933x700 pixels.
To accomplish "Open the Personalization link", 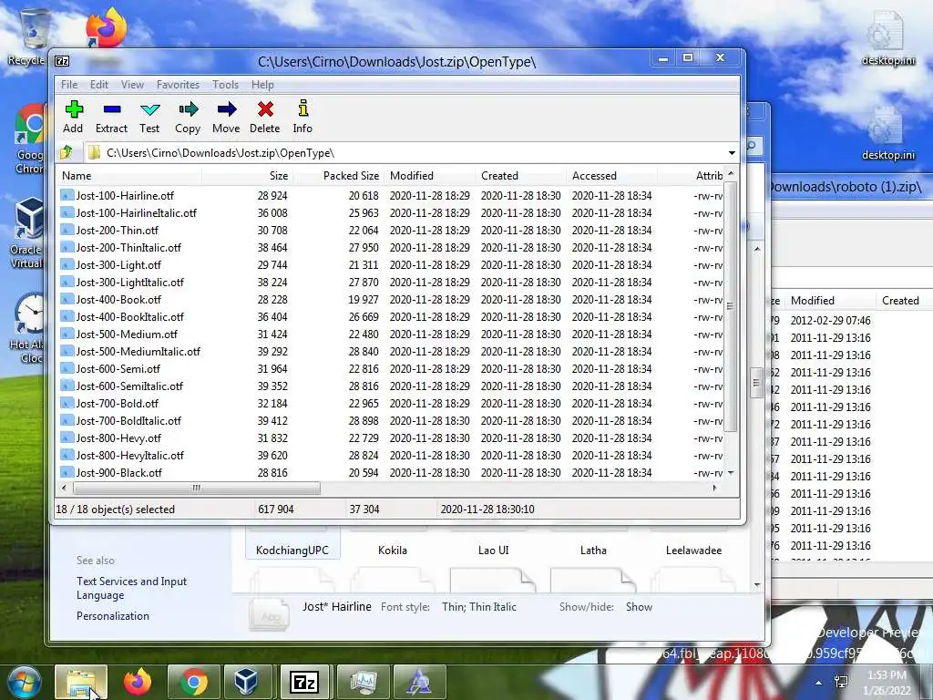I will (x=112, y=616).
